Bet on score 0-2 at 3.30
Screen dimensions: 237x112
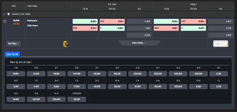(x=16, y=87)
